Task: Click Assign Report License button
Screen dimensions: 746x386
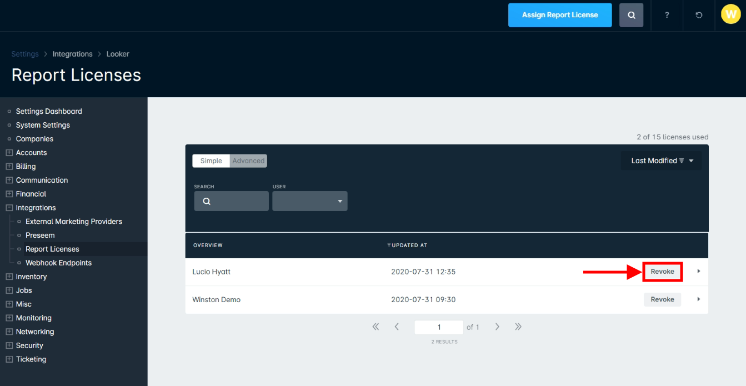Action: pos(560,15)
